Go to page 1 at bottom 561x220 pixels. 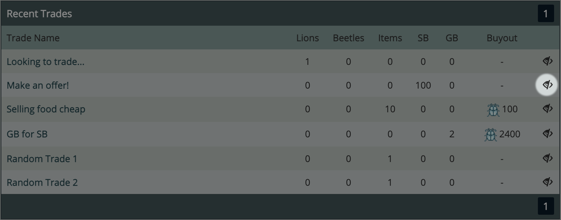click(x=546, y=206)
